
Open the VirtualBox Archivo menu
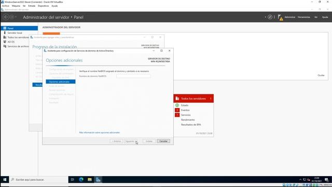click(x=6, y=6)
